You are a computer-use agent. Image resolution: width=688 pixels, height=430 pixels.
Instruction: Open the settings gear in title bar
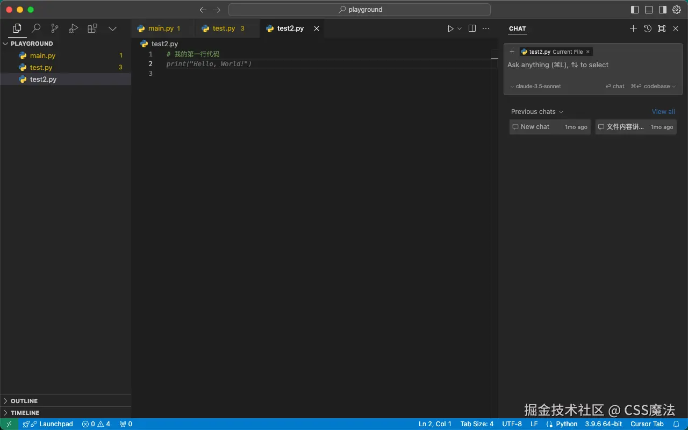click(x=677, y=10)
